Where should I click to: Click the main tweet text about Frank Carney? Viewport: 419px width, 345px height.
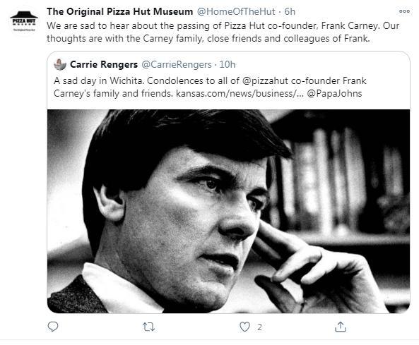[223, 32]
